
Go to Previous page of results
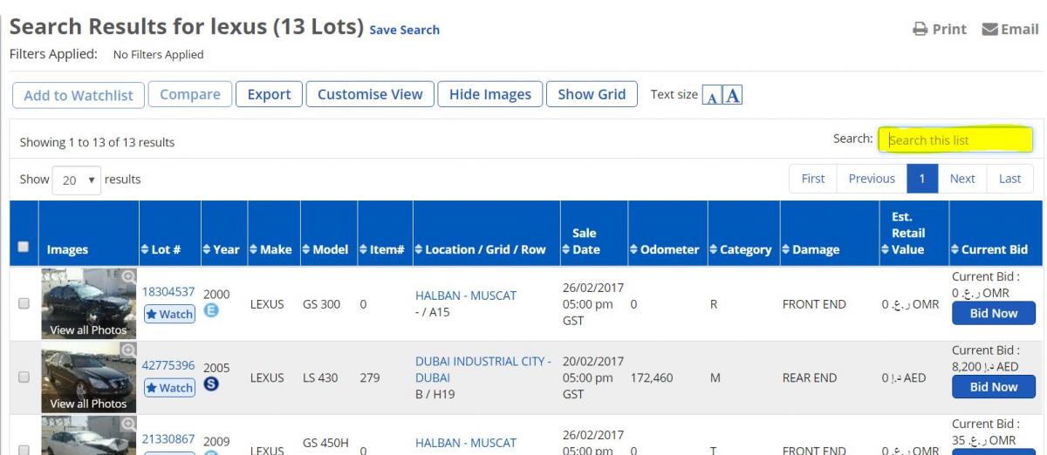[872, 179]
